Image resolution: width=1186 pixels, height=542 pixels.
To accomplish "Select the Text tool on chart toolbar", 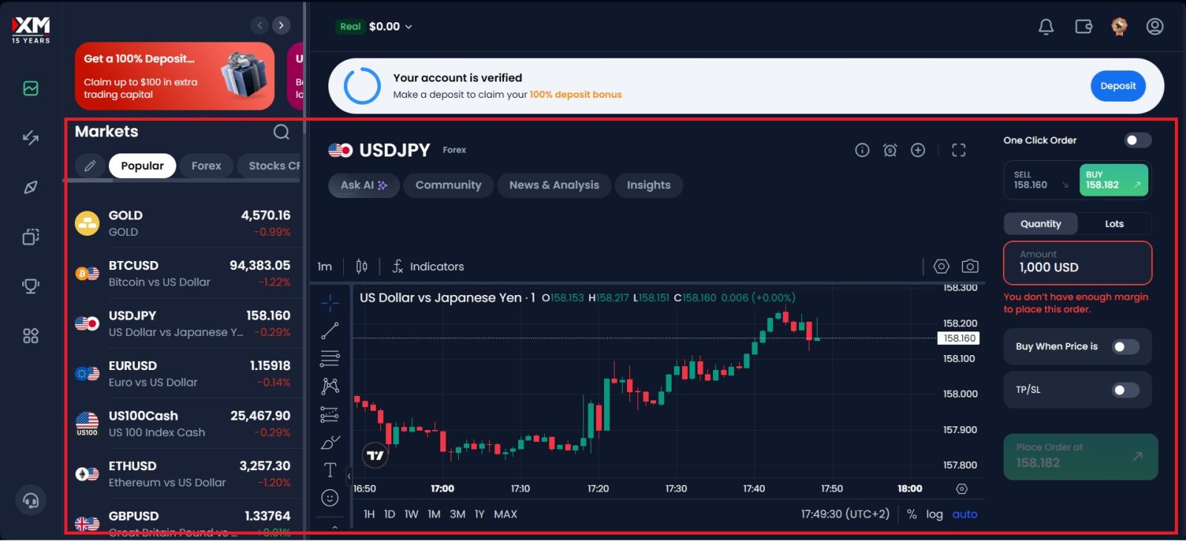I will (330, 470).
